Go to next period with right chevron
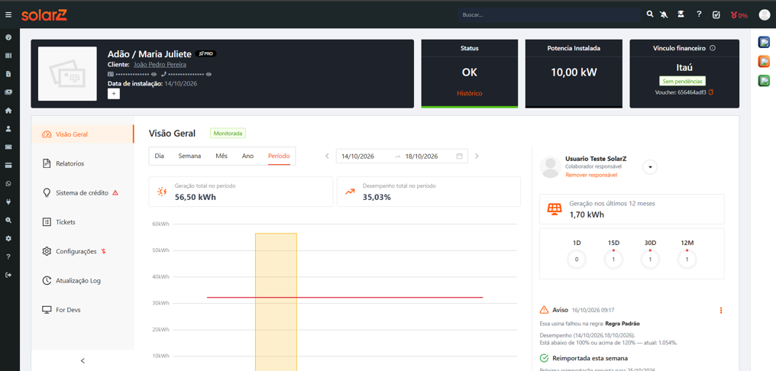776x371 pixels. (477, 156)
